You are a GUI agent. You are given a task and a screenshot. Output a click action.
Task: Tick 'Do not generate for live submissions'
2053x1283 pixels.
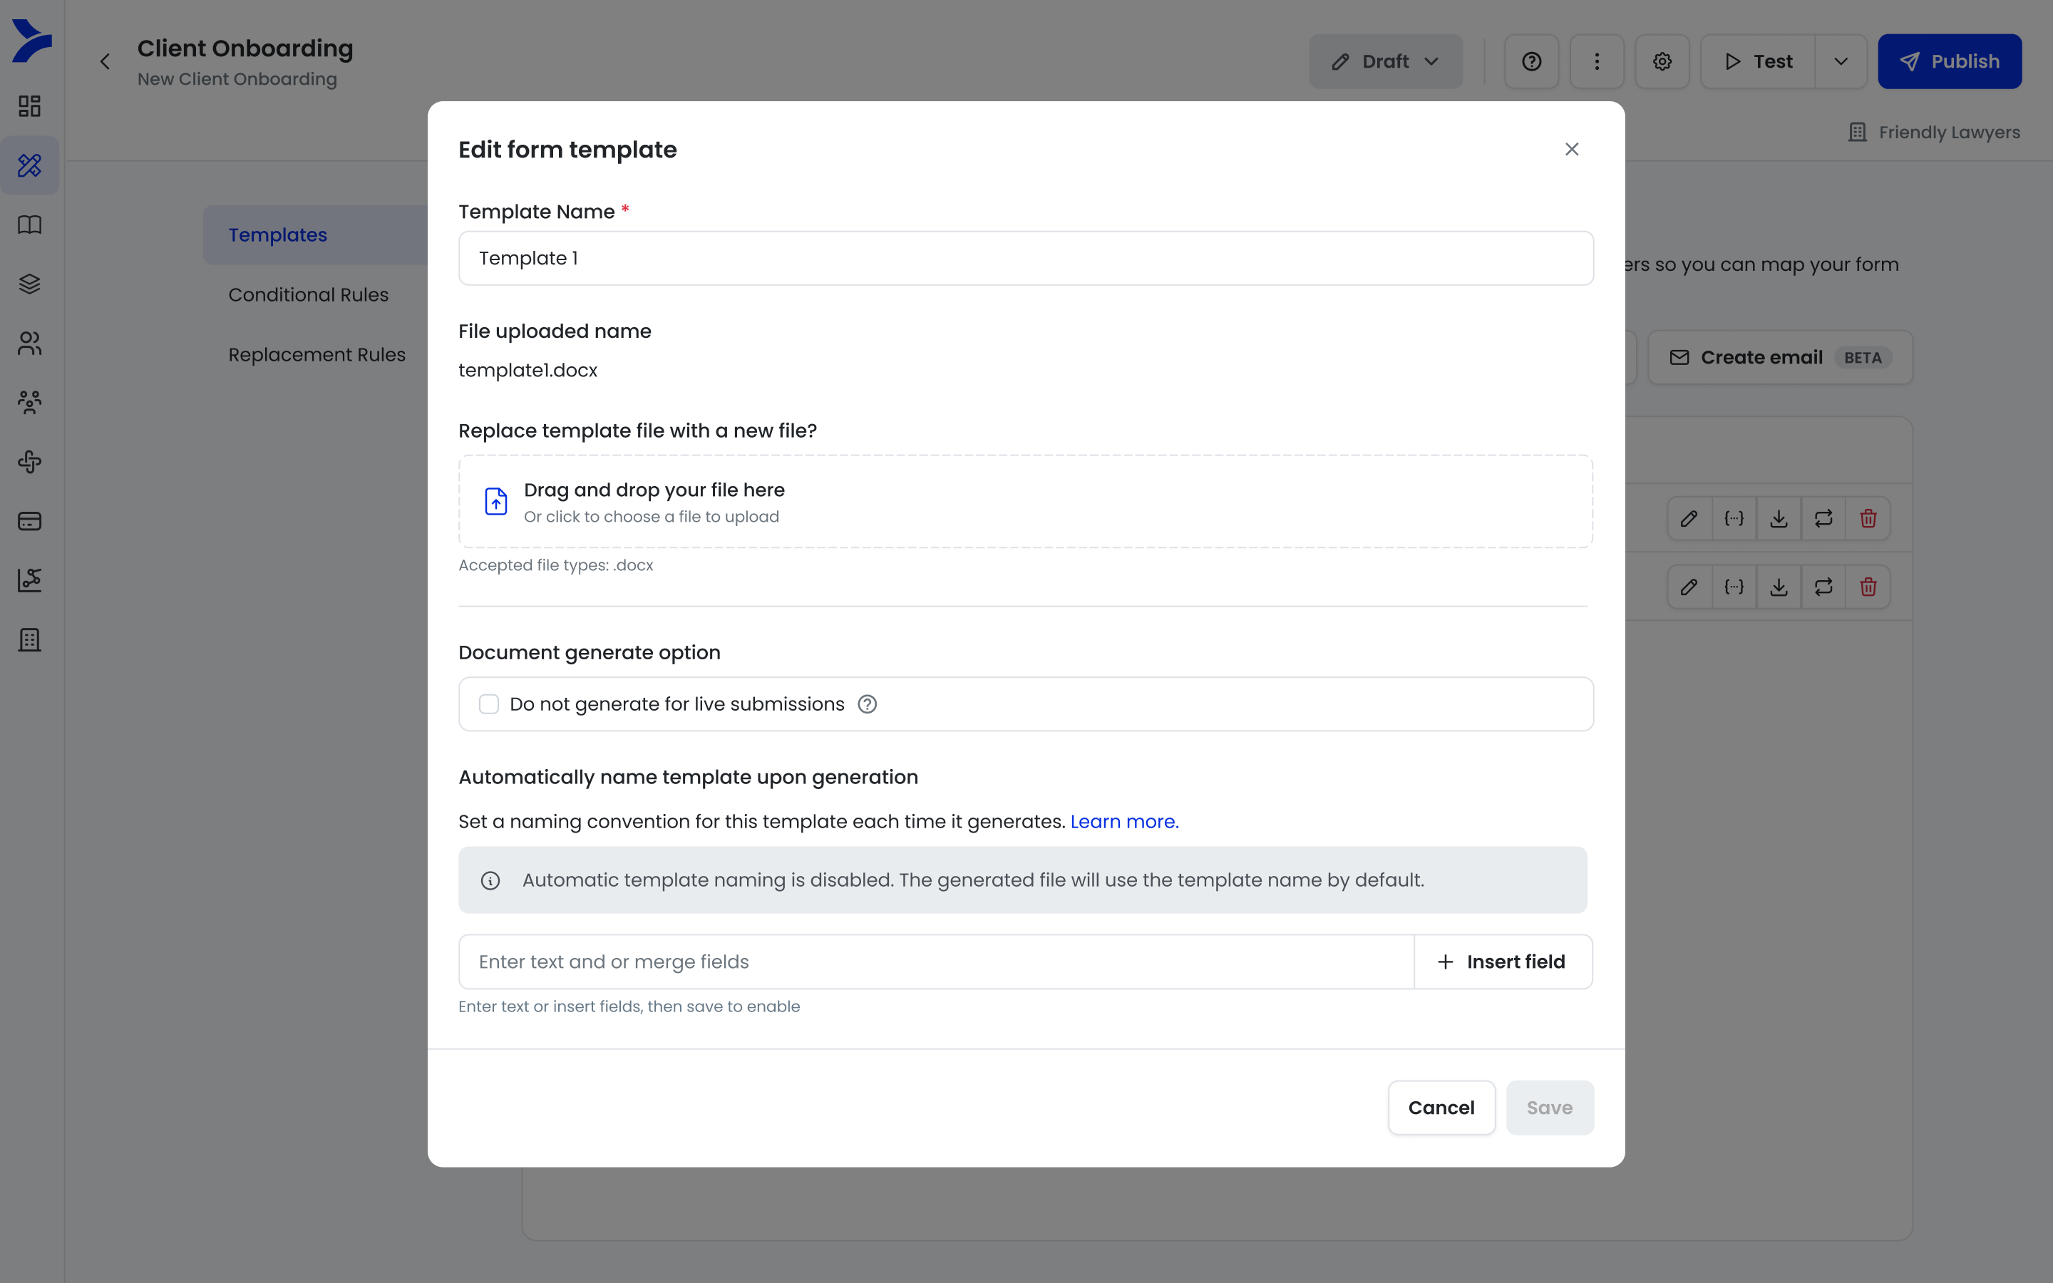488,704
